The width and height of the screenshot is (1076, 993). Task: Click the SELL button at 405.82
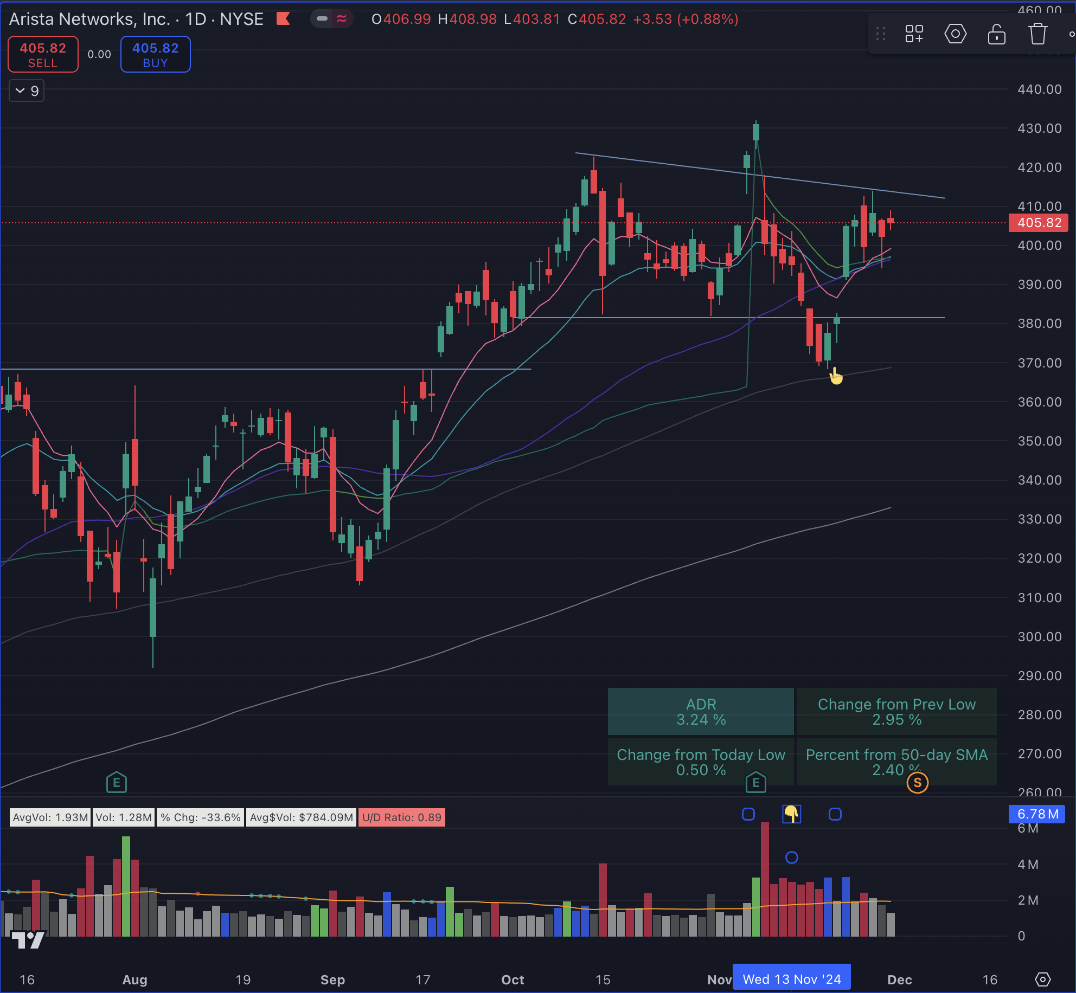(43, 54)
